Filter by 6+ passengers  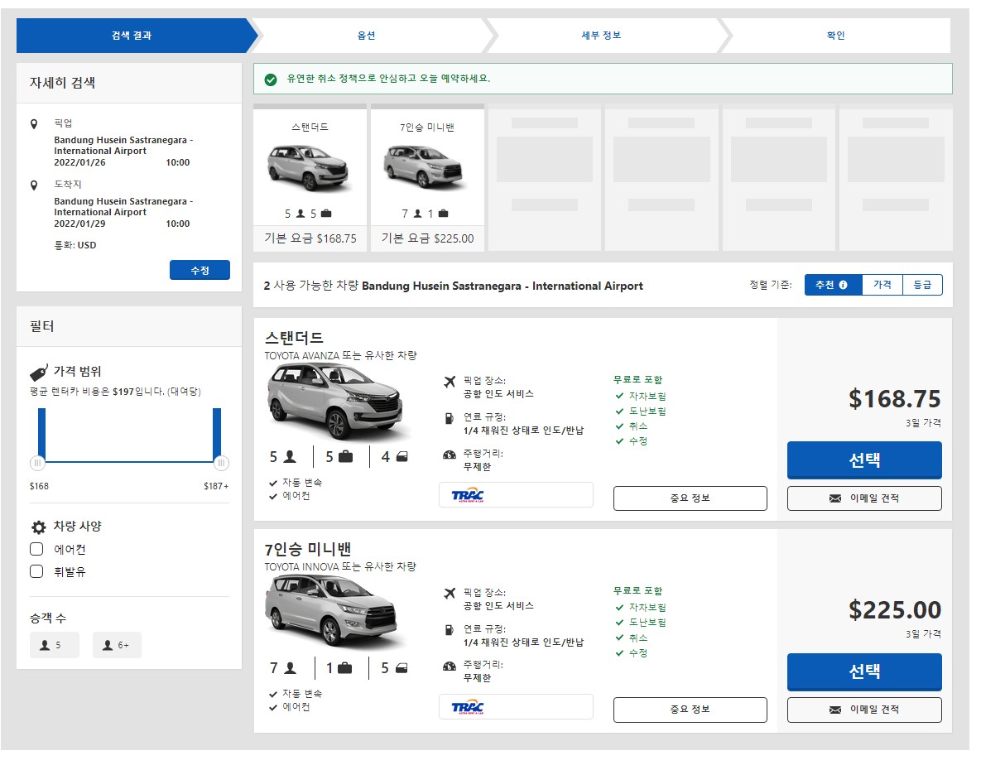tap(117, 645)
